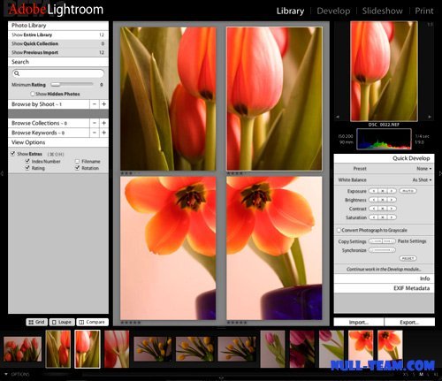This screenshot has width=442, height=381.
Task: Click next photo arrow right of preview image
Action: [430, 117]
